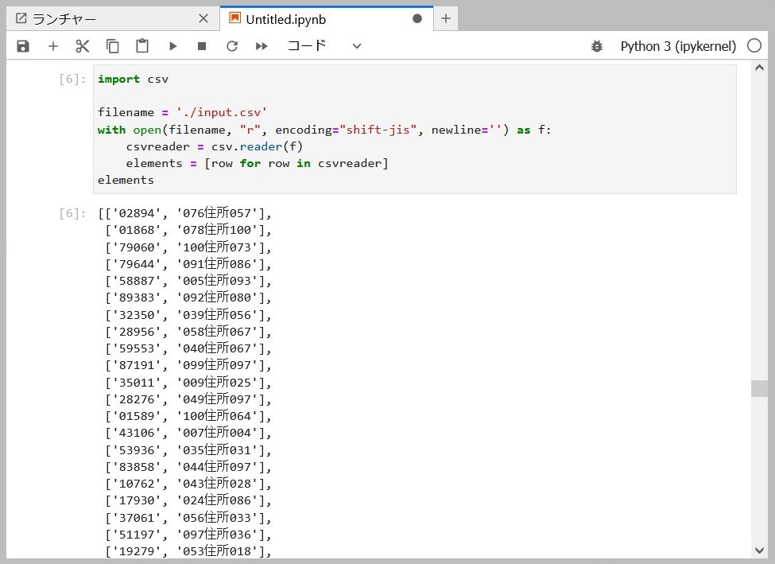This screenshot has height=564, width=775.
Task: Click the notebook icon on Untitled.ipynb tab
Action: coord(235,18)
